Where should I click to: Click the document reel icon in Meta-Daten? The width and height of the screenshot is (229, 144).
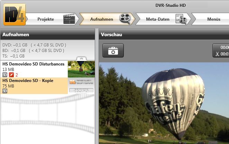(181, 19)
